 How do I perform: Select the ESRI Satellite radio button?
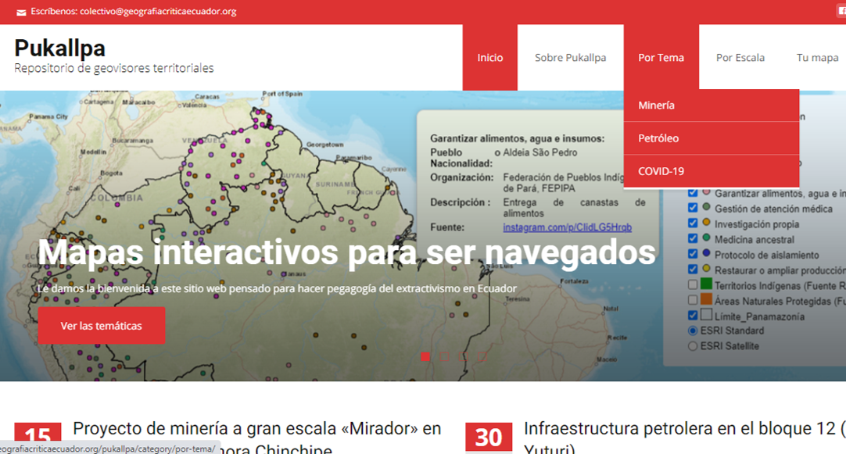coord(692,346)
